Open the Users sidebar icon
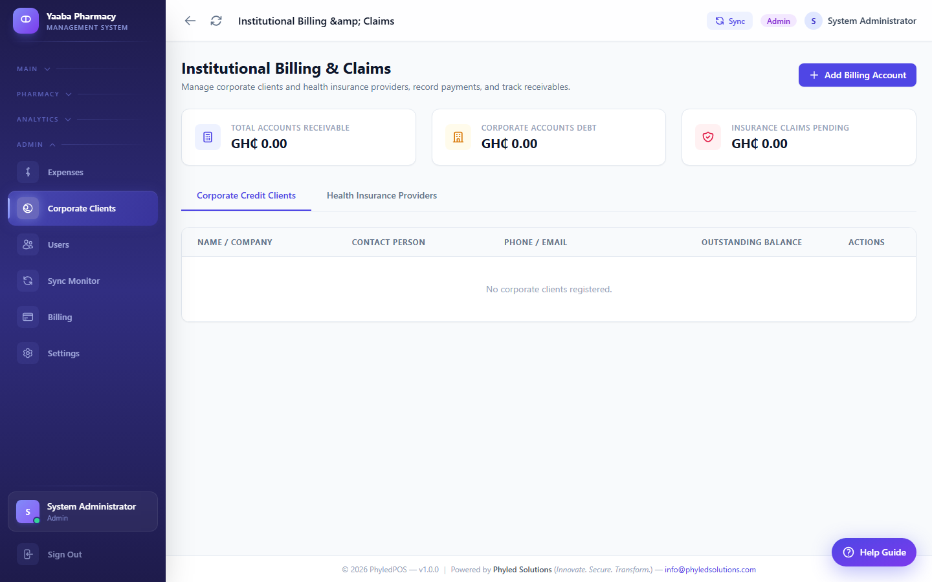Viewport: 932px width, 582px height. [28, 244]
